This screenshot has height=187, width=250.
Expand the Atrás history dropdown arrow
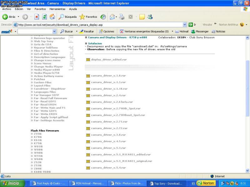click(x=18, y=17)
